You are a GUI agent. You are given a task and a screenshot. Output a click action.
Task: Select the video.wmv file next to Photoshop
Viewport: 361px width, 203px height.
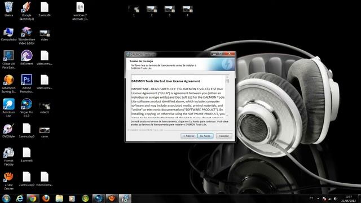click(x=45, y=82)
